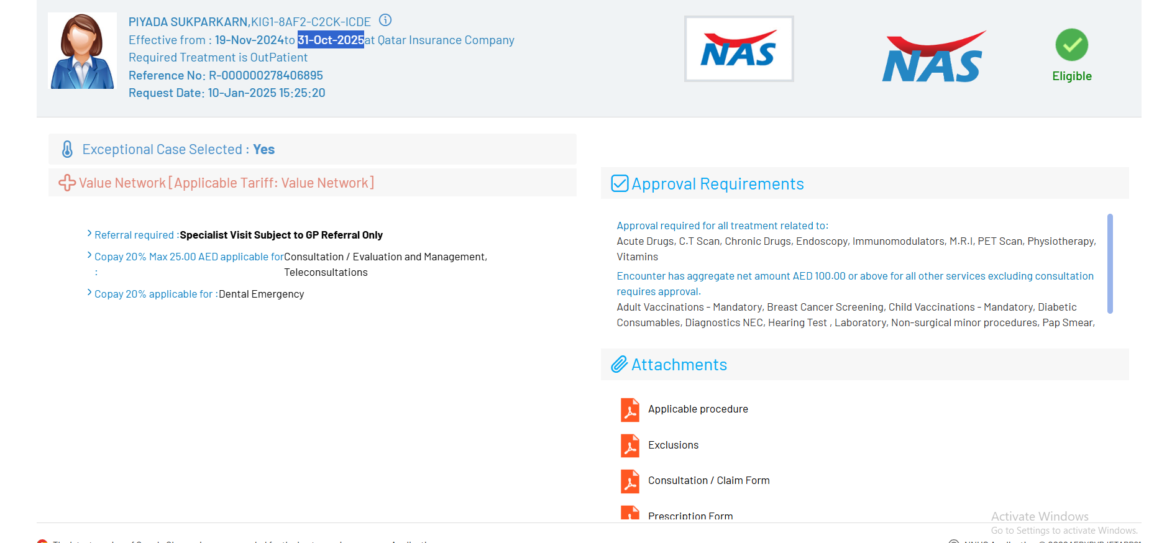The height and width of the screenshot is (543, 1172).
Task: Click the Copay 20% applicable for label
Action: click(x=156, y=294)
